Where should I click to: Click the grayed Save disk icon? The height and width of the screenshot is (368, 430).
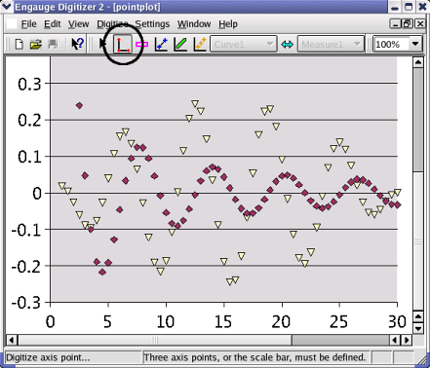53,44
